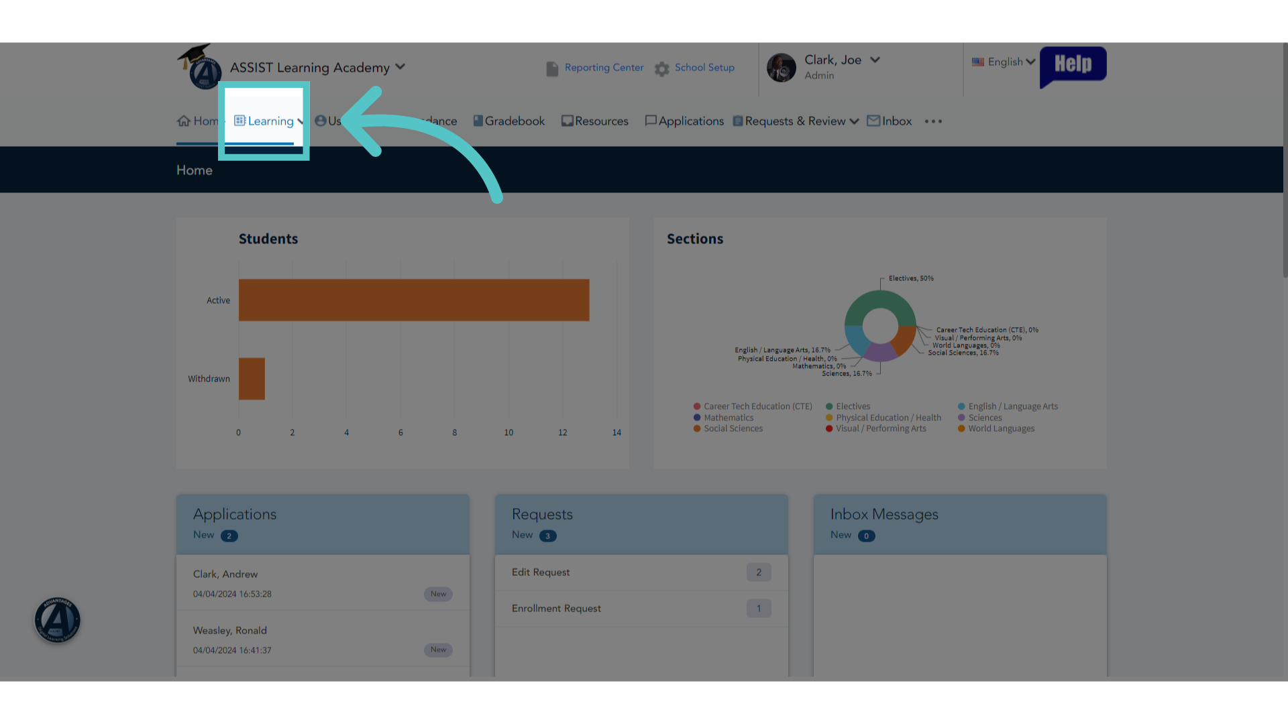Open the Requests panel heading
This screenshot has height=724, width=1288.
pos(542,514)
